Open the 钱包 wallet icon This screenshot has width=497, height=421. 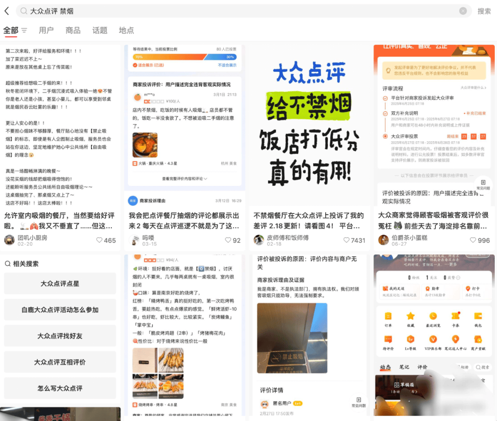[x=478, y=317]
